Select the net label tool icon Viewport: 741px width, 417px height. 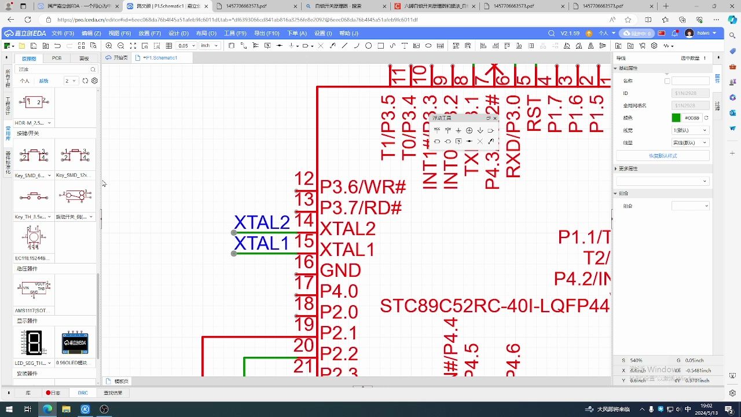click(x=268, y=45)
